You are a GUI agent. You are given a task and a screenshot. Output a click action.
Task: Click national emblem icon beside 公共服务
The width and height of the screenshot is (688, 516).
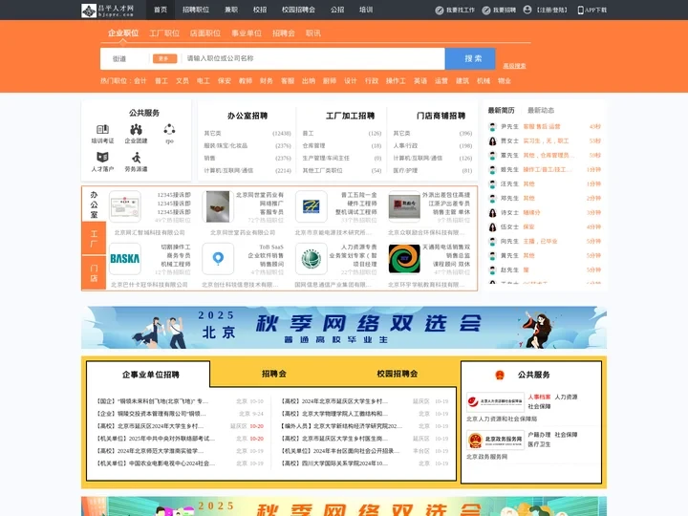[500, 375]
